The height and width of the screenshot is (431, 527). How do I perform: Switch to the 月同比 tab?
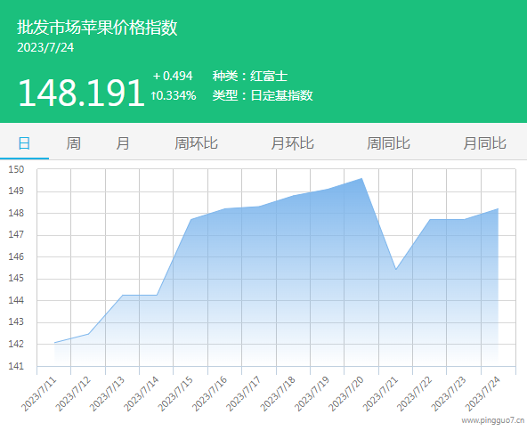point(484,143)
